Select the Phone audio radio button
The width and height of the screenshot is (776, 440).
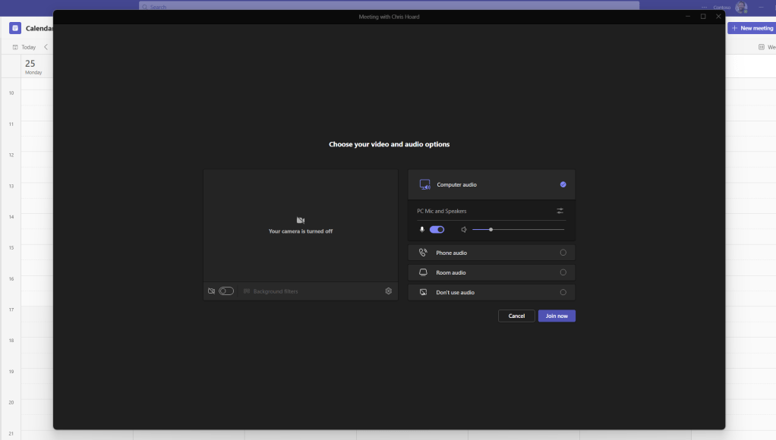tap(563, 253)
